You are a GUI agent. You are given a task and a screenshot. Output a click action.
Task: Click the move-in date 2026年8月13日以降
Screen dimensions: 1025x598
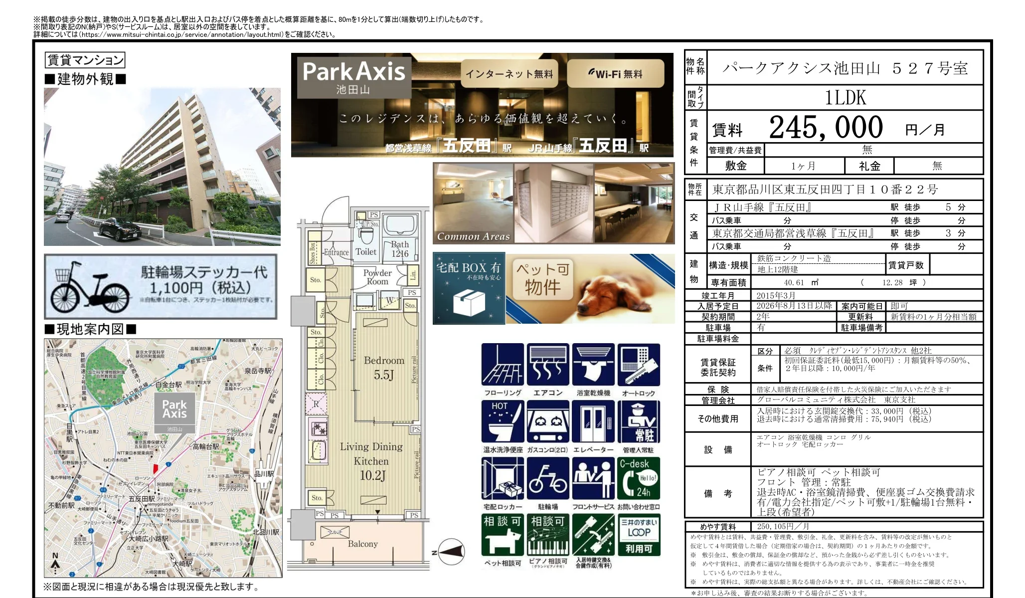coord(794,306)
